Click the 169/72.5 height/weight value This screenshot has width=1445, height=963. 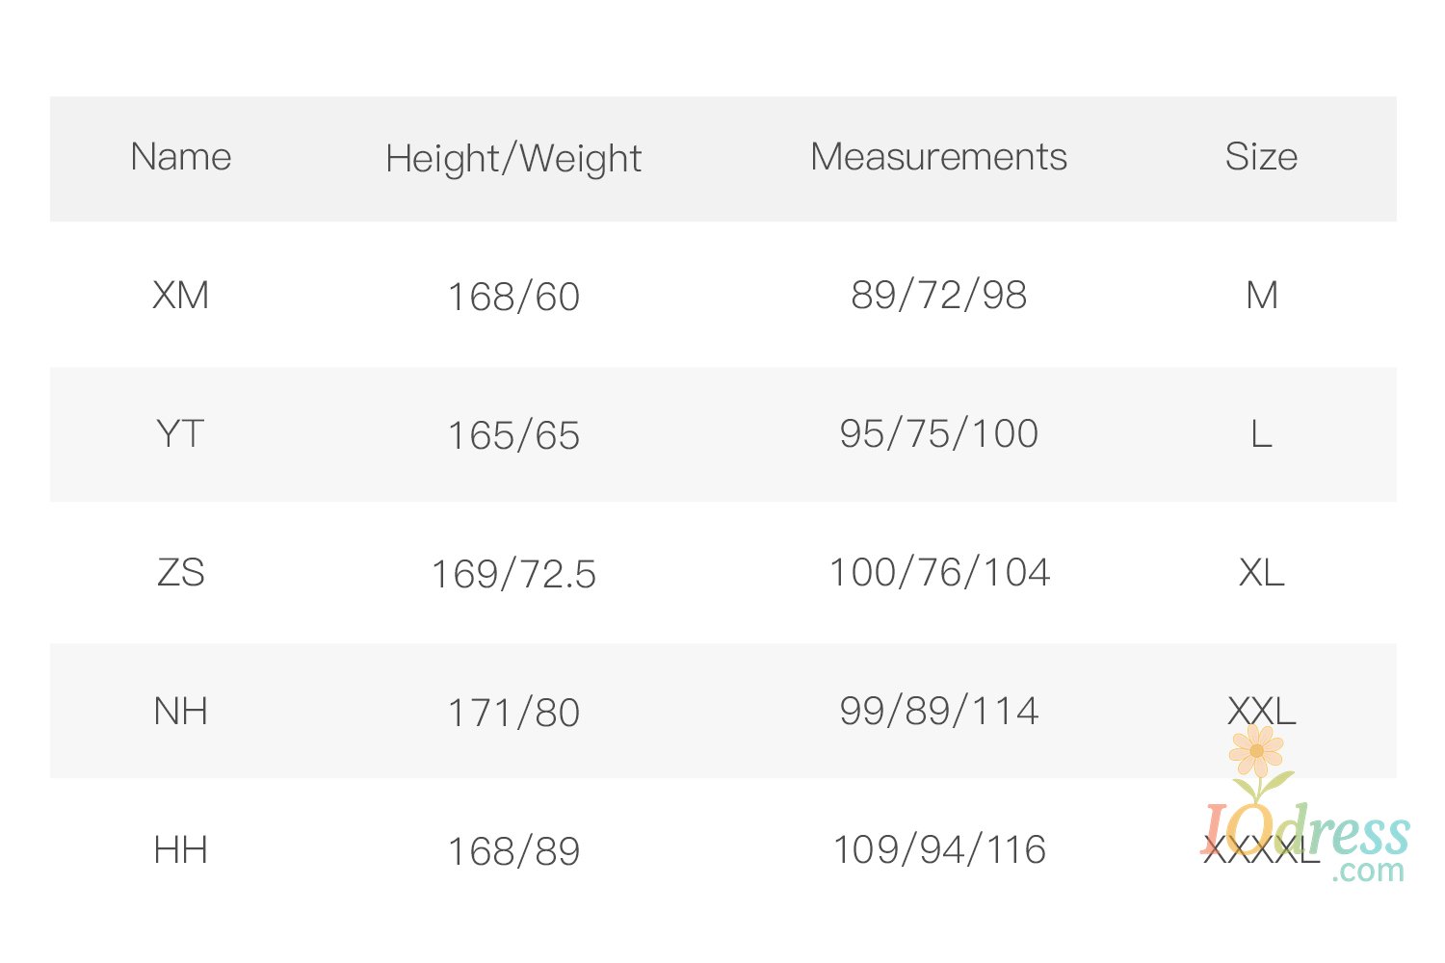pyautogui.click(x=513, y=575)
